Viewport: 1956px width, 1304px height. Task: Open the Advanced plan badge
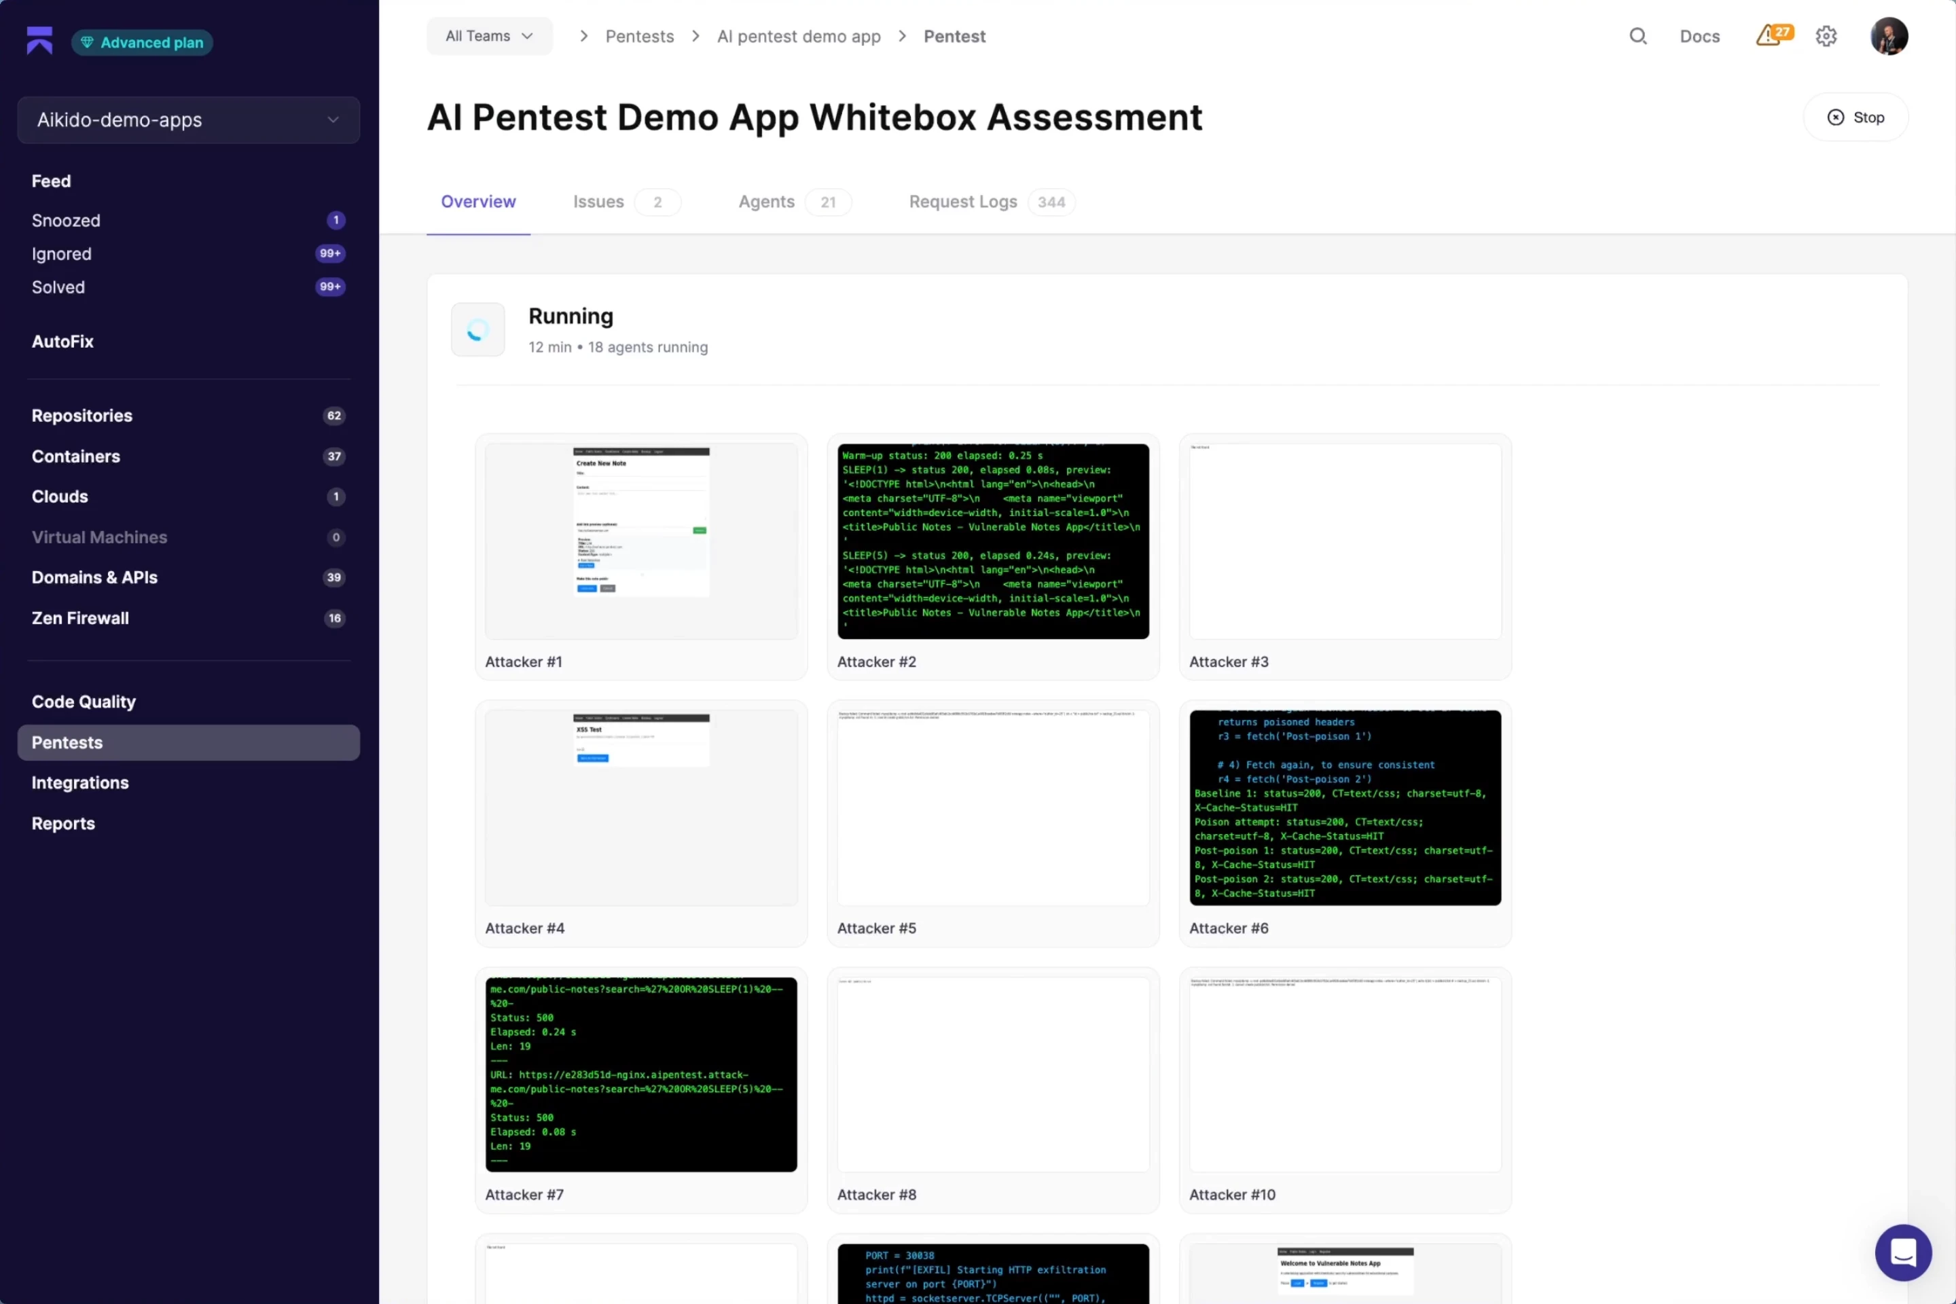142,42
